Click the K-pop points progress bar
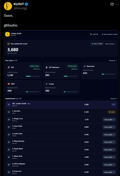The width and height of the screenshot is (120, 176). (x=71, y=92)
